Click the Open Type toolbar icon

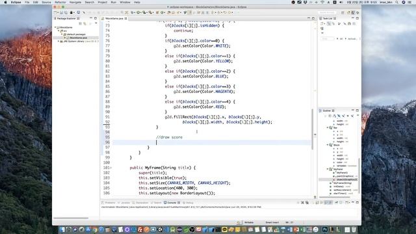pos(169,12)
